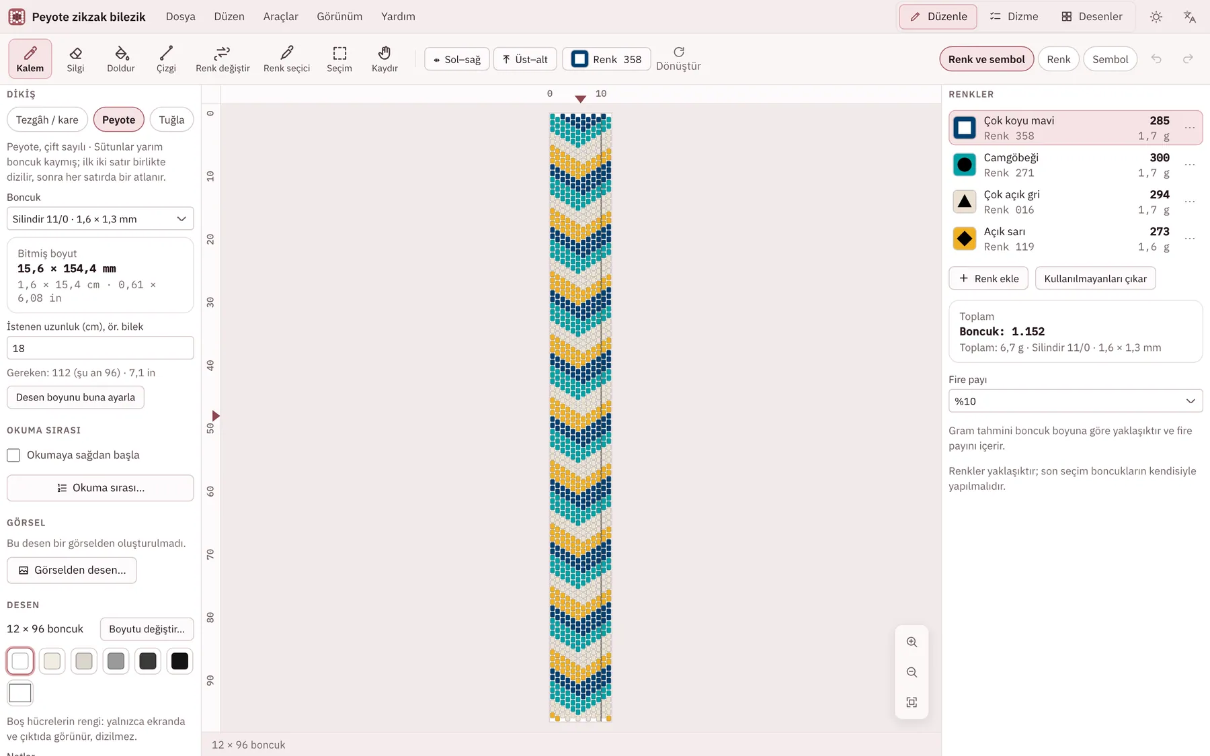Open options menu for Camgöbeği
Screen dimensions: 1210x756
point(1190,165)
